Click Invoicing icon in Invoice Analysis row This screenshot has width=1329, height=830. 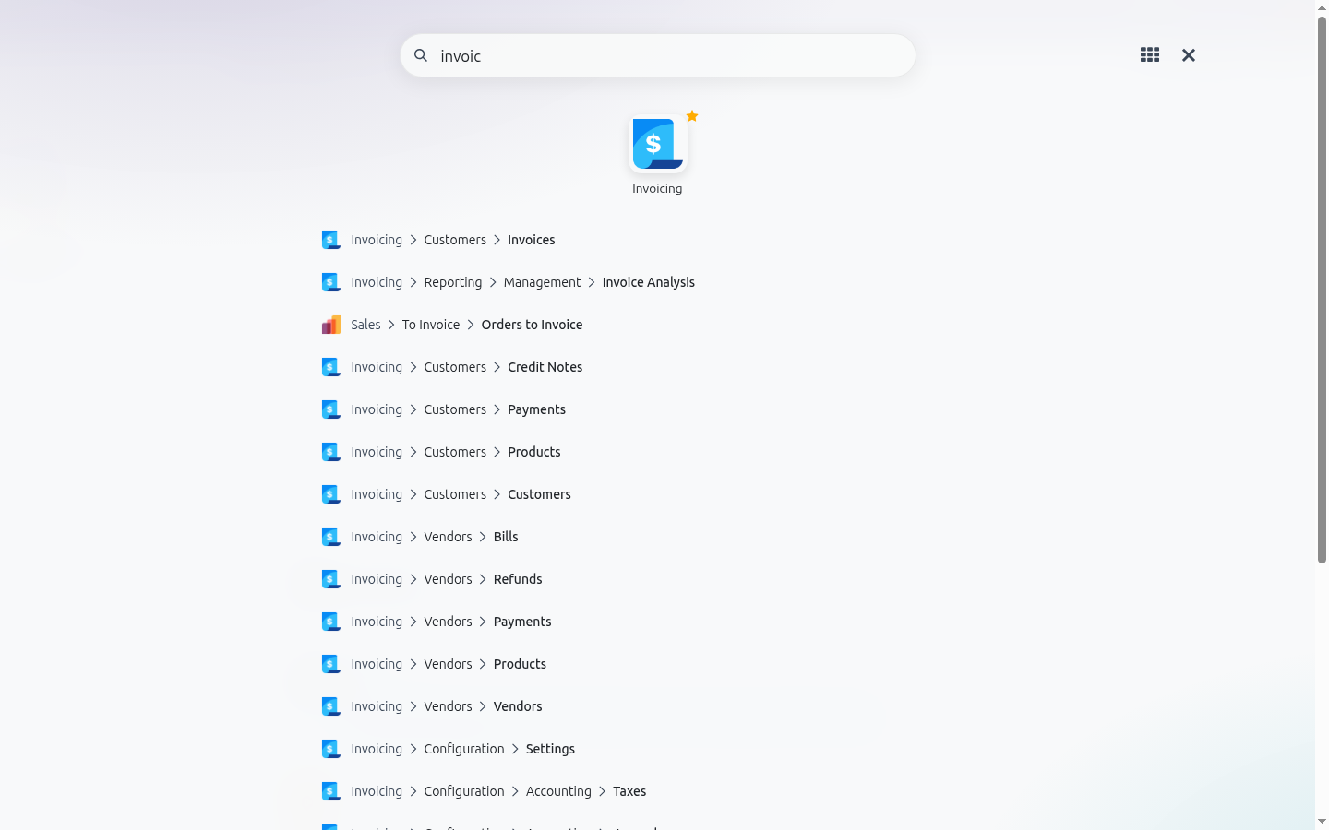coord(331,282)
